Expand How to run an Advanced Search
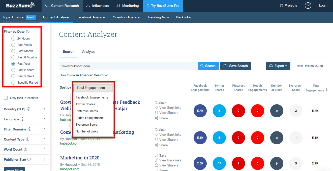This screenshot has width=333, height=171. click(x=84, y=75)
